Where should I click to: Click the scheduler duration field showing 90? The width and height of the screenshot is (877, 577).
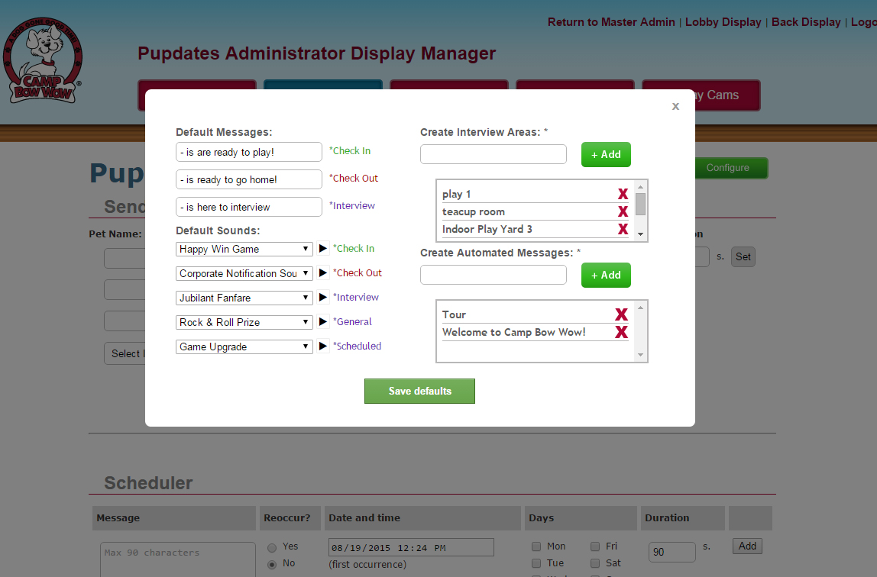pyautogui.click(x=672, y=552)
